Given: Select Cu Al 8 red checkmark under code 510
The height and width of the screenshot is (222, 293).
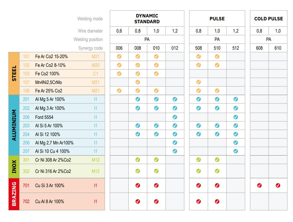Looking at the screenshot, I should [x=217, y=201].
